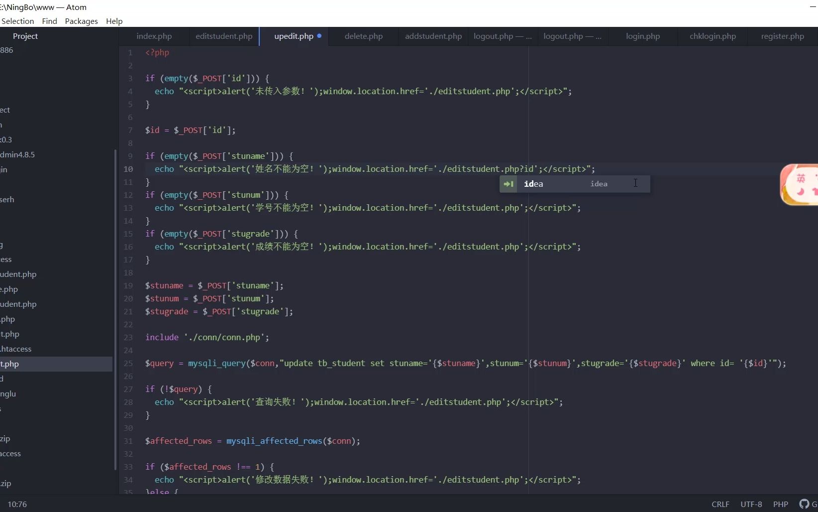Expand the phpmyadmin4.8.5 folder in project tree
Viewport: 818px width, 512px height.
(17, 154)
